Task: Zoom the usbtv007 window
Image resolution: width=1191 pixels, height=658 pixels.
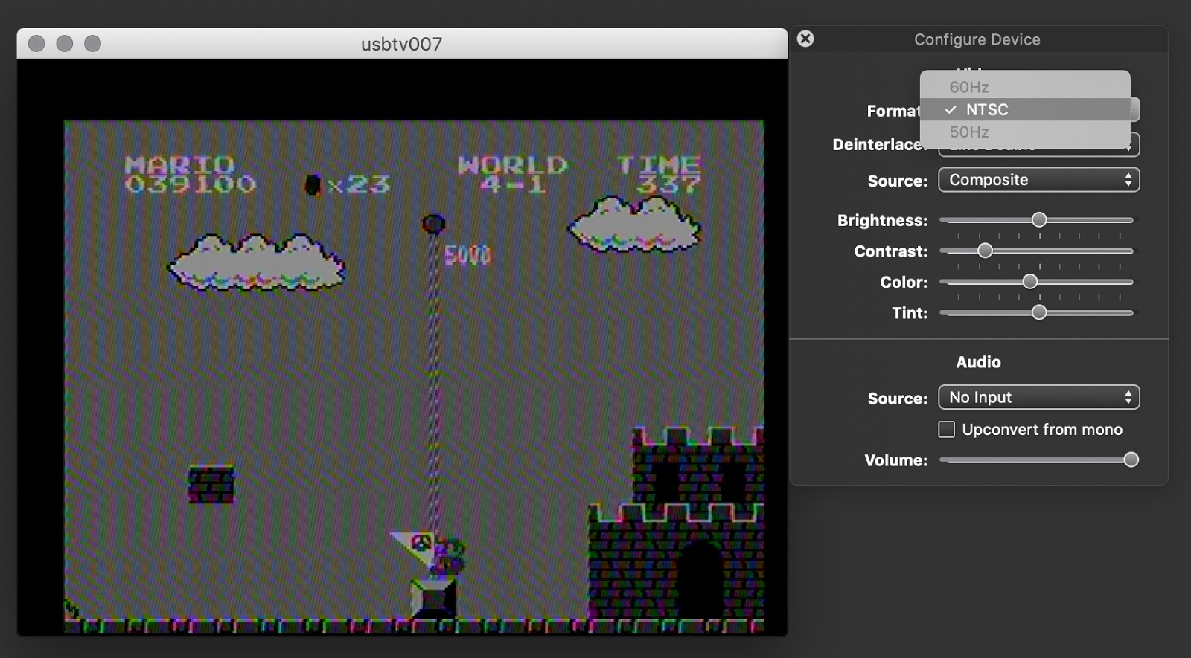Action: coord(92,44)
